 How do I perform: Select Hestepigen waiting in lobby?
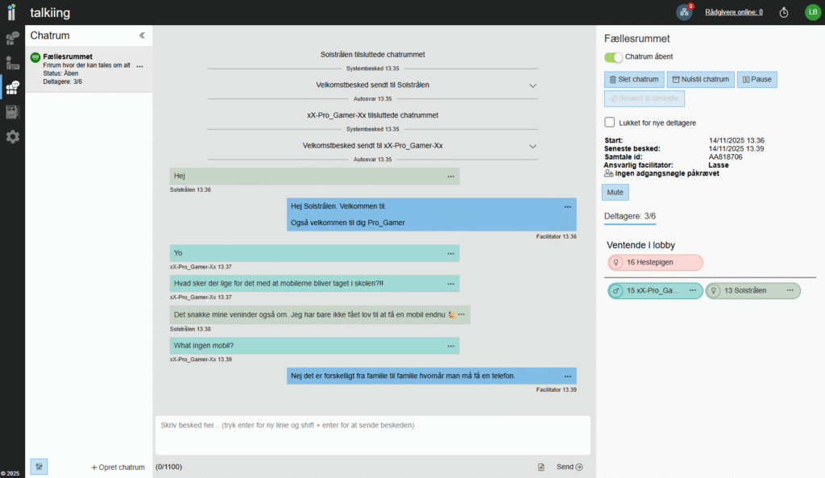pyautogui.click(x=656, y=263)
